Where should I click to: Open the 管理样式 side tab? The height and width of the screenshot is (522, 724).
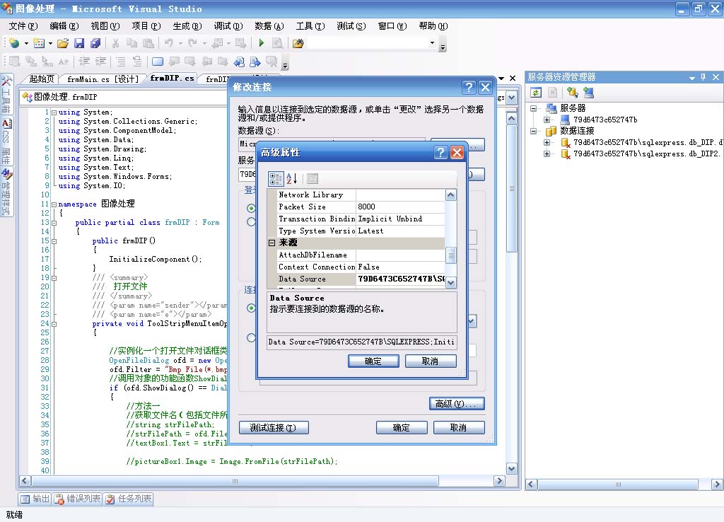pyautogui.click(x=6, y=192)
